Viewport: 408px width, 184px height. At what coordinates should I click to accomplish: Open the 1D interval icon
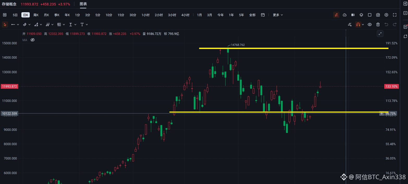[x=5, y=15]
